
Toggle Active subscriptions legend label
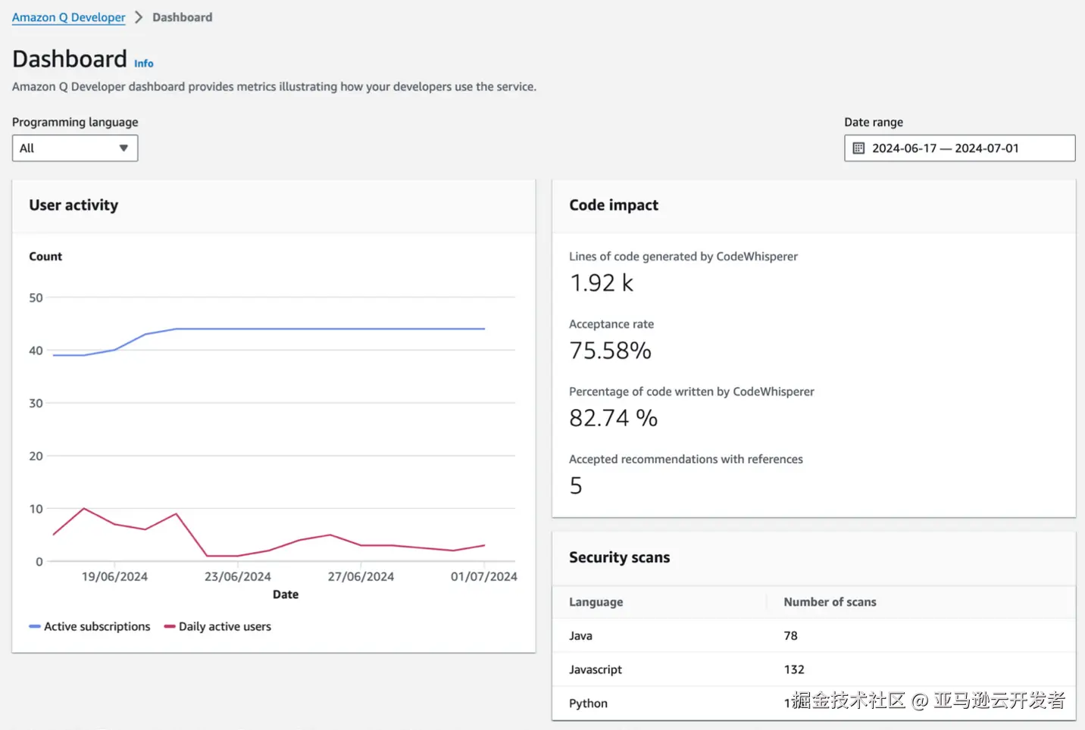pyautogui.click(x=97, y=626)
